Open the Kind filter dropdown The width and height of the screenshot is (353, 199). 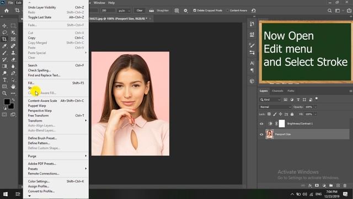pyautogui.click(x=270, y=99)
